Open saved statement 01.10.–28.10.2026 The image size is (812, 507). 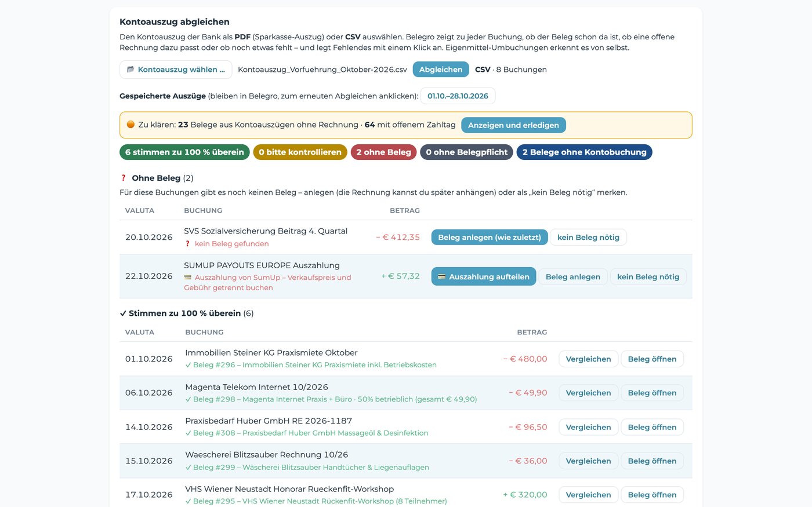[458, 96]
